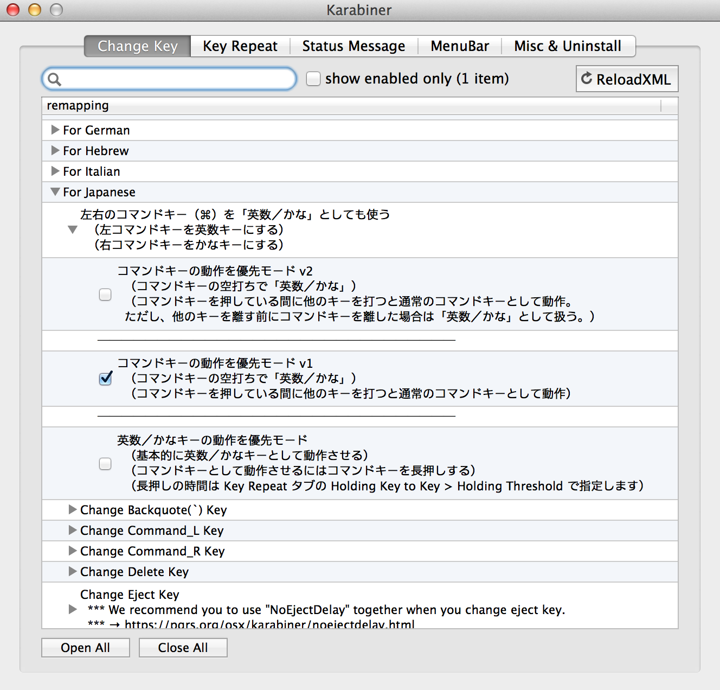Click the red window close button

pyautogui.click(x=13, y=10)
